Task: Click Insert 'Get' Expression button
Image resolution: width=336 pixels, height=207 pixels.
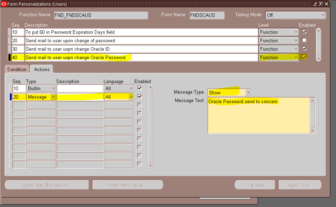Action: (47, 184)
